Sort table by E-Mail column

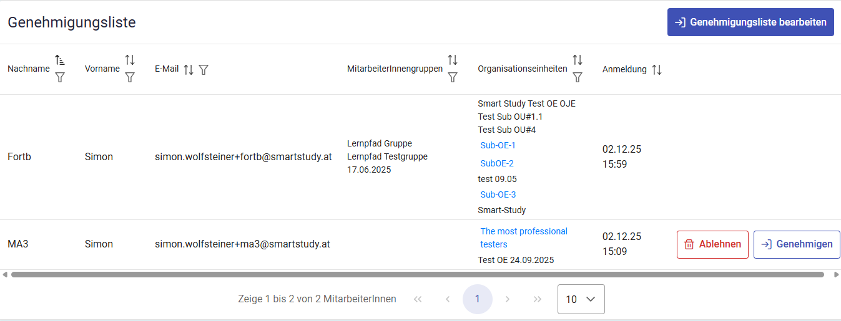point(189,70)
